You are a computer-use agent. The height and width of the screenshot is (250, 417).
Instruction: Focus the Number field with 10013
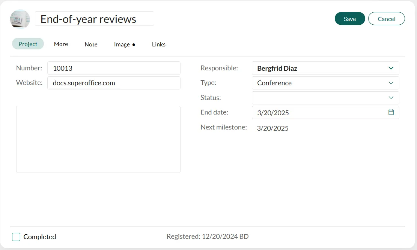coord(113,68)
